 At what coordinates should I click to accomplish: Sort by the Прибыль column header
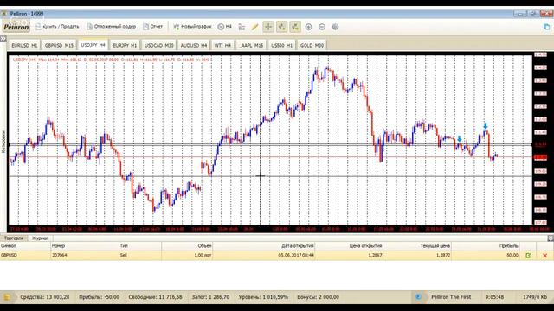(485, 245)
